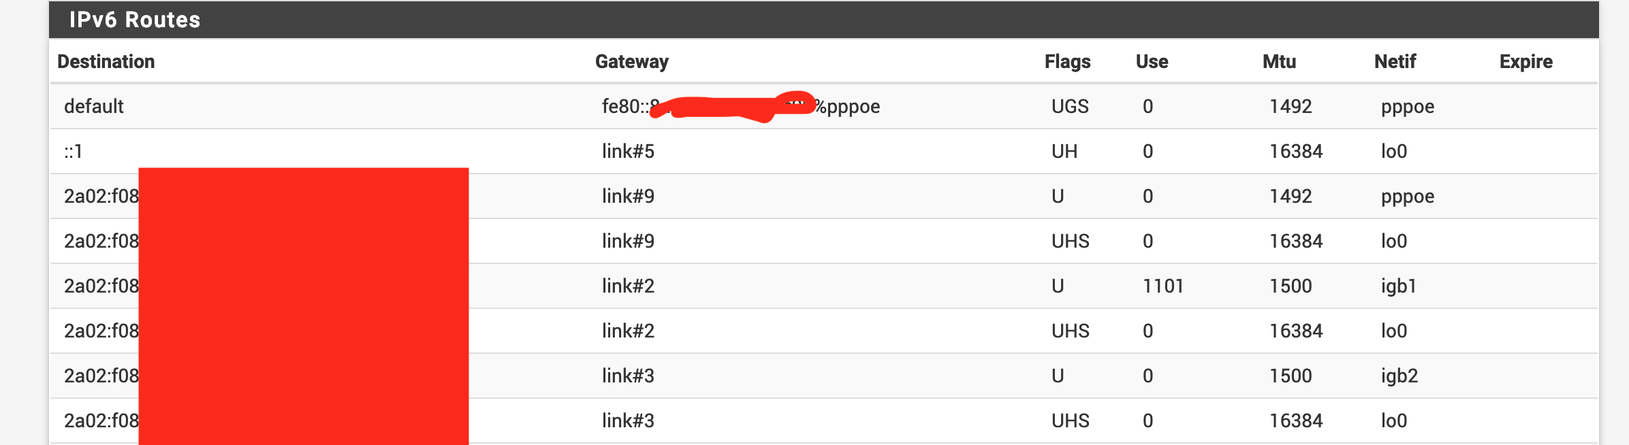Click the Gateway column header
Viewport: 1629px width, 445px height.
pyautogui.click(x=632, y=62)
